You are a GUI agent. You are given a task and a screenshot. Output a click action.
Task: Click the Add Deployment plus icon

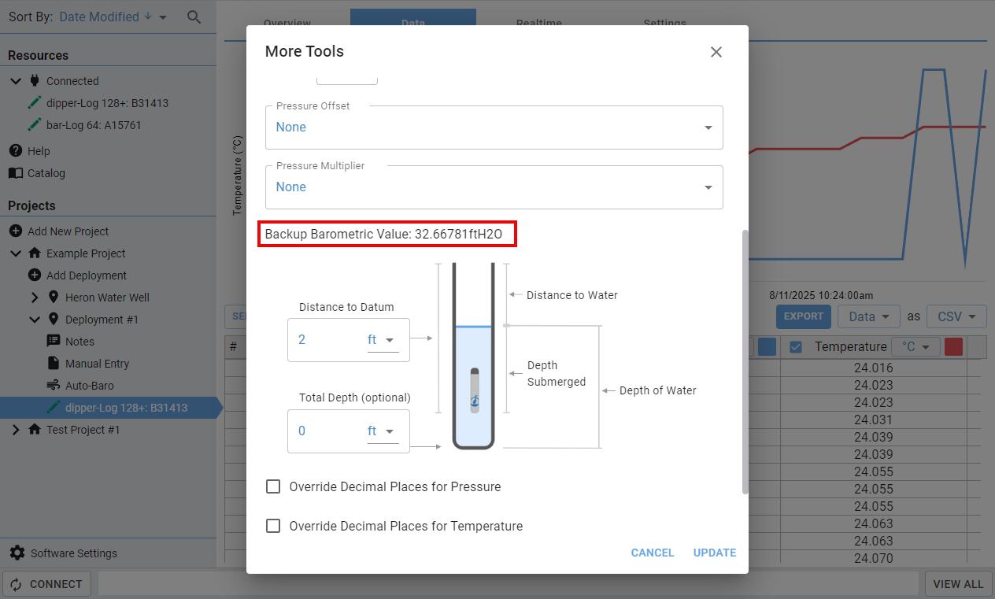click(34, 275)
